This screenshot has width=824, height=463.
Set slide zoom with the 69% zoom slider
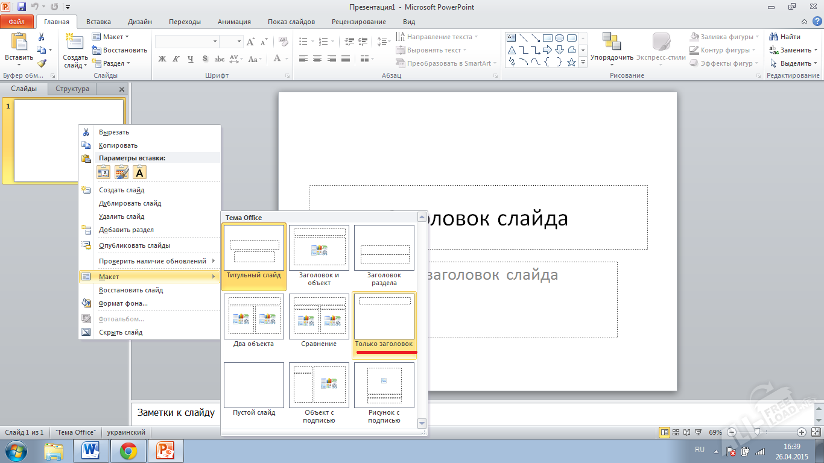point(758,432)
